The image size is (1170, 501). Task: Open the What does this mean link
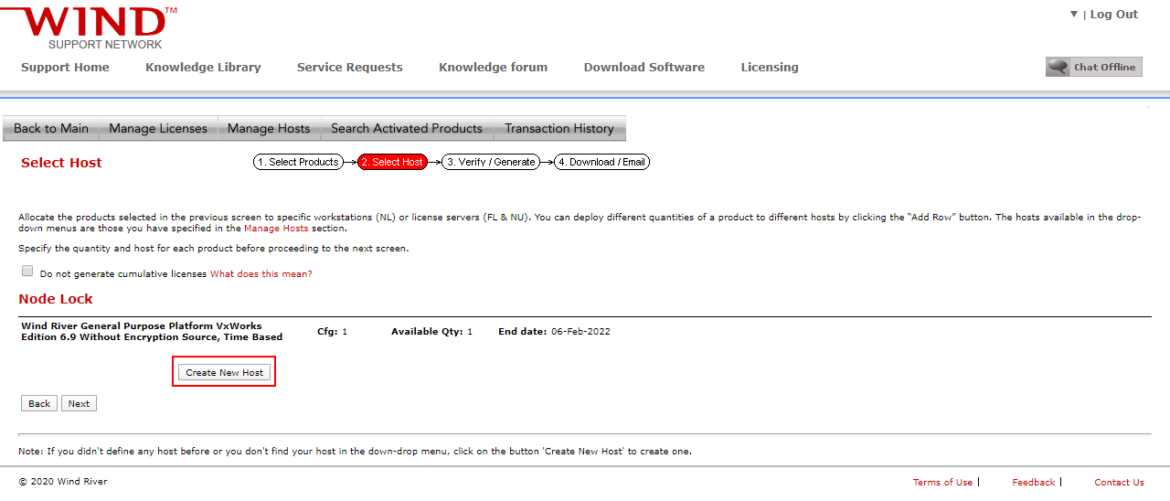[x=261, y=274]
